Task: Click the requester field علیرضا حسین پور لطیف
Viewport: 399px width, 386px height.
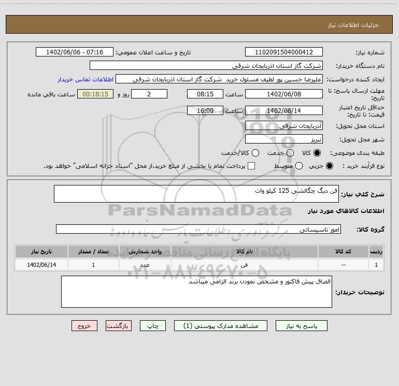Action: (219, 79)
